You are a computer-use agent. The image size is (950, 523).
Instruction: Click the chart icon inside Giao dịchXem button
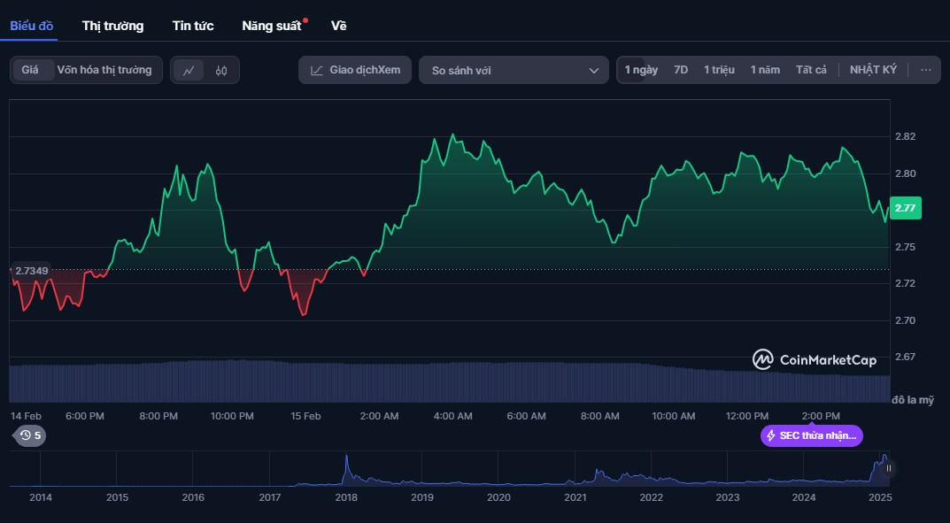coord(315,69)
